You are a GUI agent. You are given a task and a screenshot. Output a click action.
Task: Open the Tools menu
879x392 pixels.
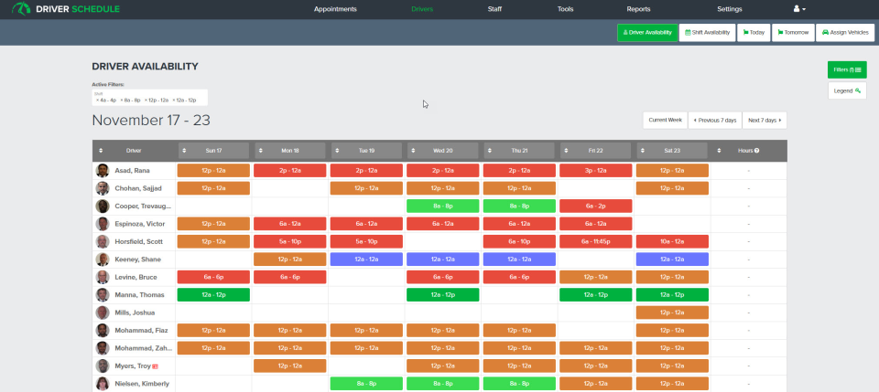coord(565,9)
